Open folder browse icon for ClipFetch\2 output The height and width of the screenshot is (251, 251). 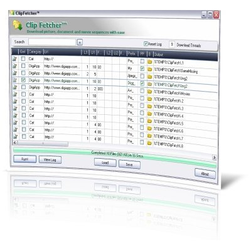pyautogui.click(x=149, y=99)
